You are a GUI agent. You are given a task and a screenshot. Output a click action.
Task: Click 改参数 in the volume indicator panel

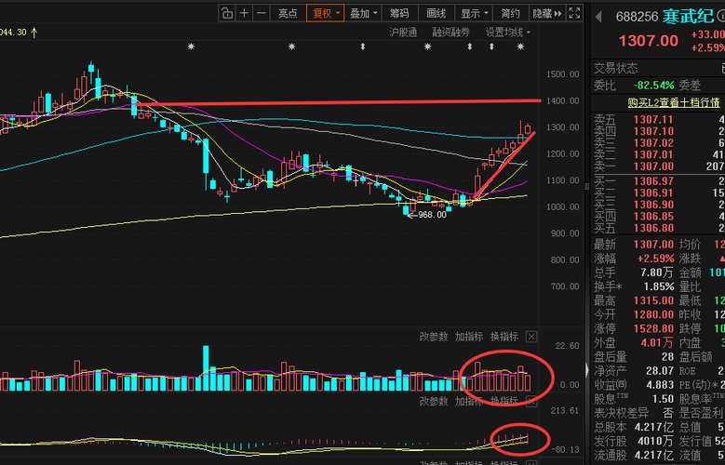pos(434,337)
